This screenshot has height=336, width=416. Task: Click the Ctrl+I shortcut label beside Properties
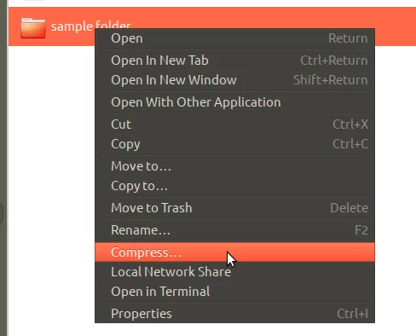(x=353, y=314)
